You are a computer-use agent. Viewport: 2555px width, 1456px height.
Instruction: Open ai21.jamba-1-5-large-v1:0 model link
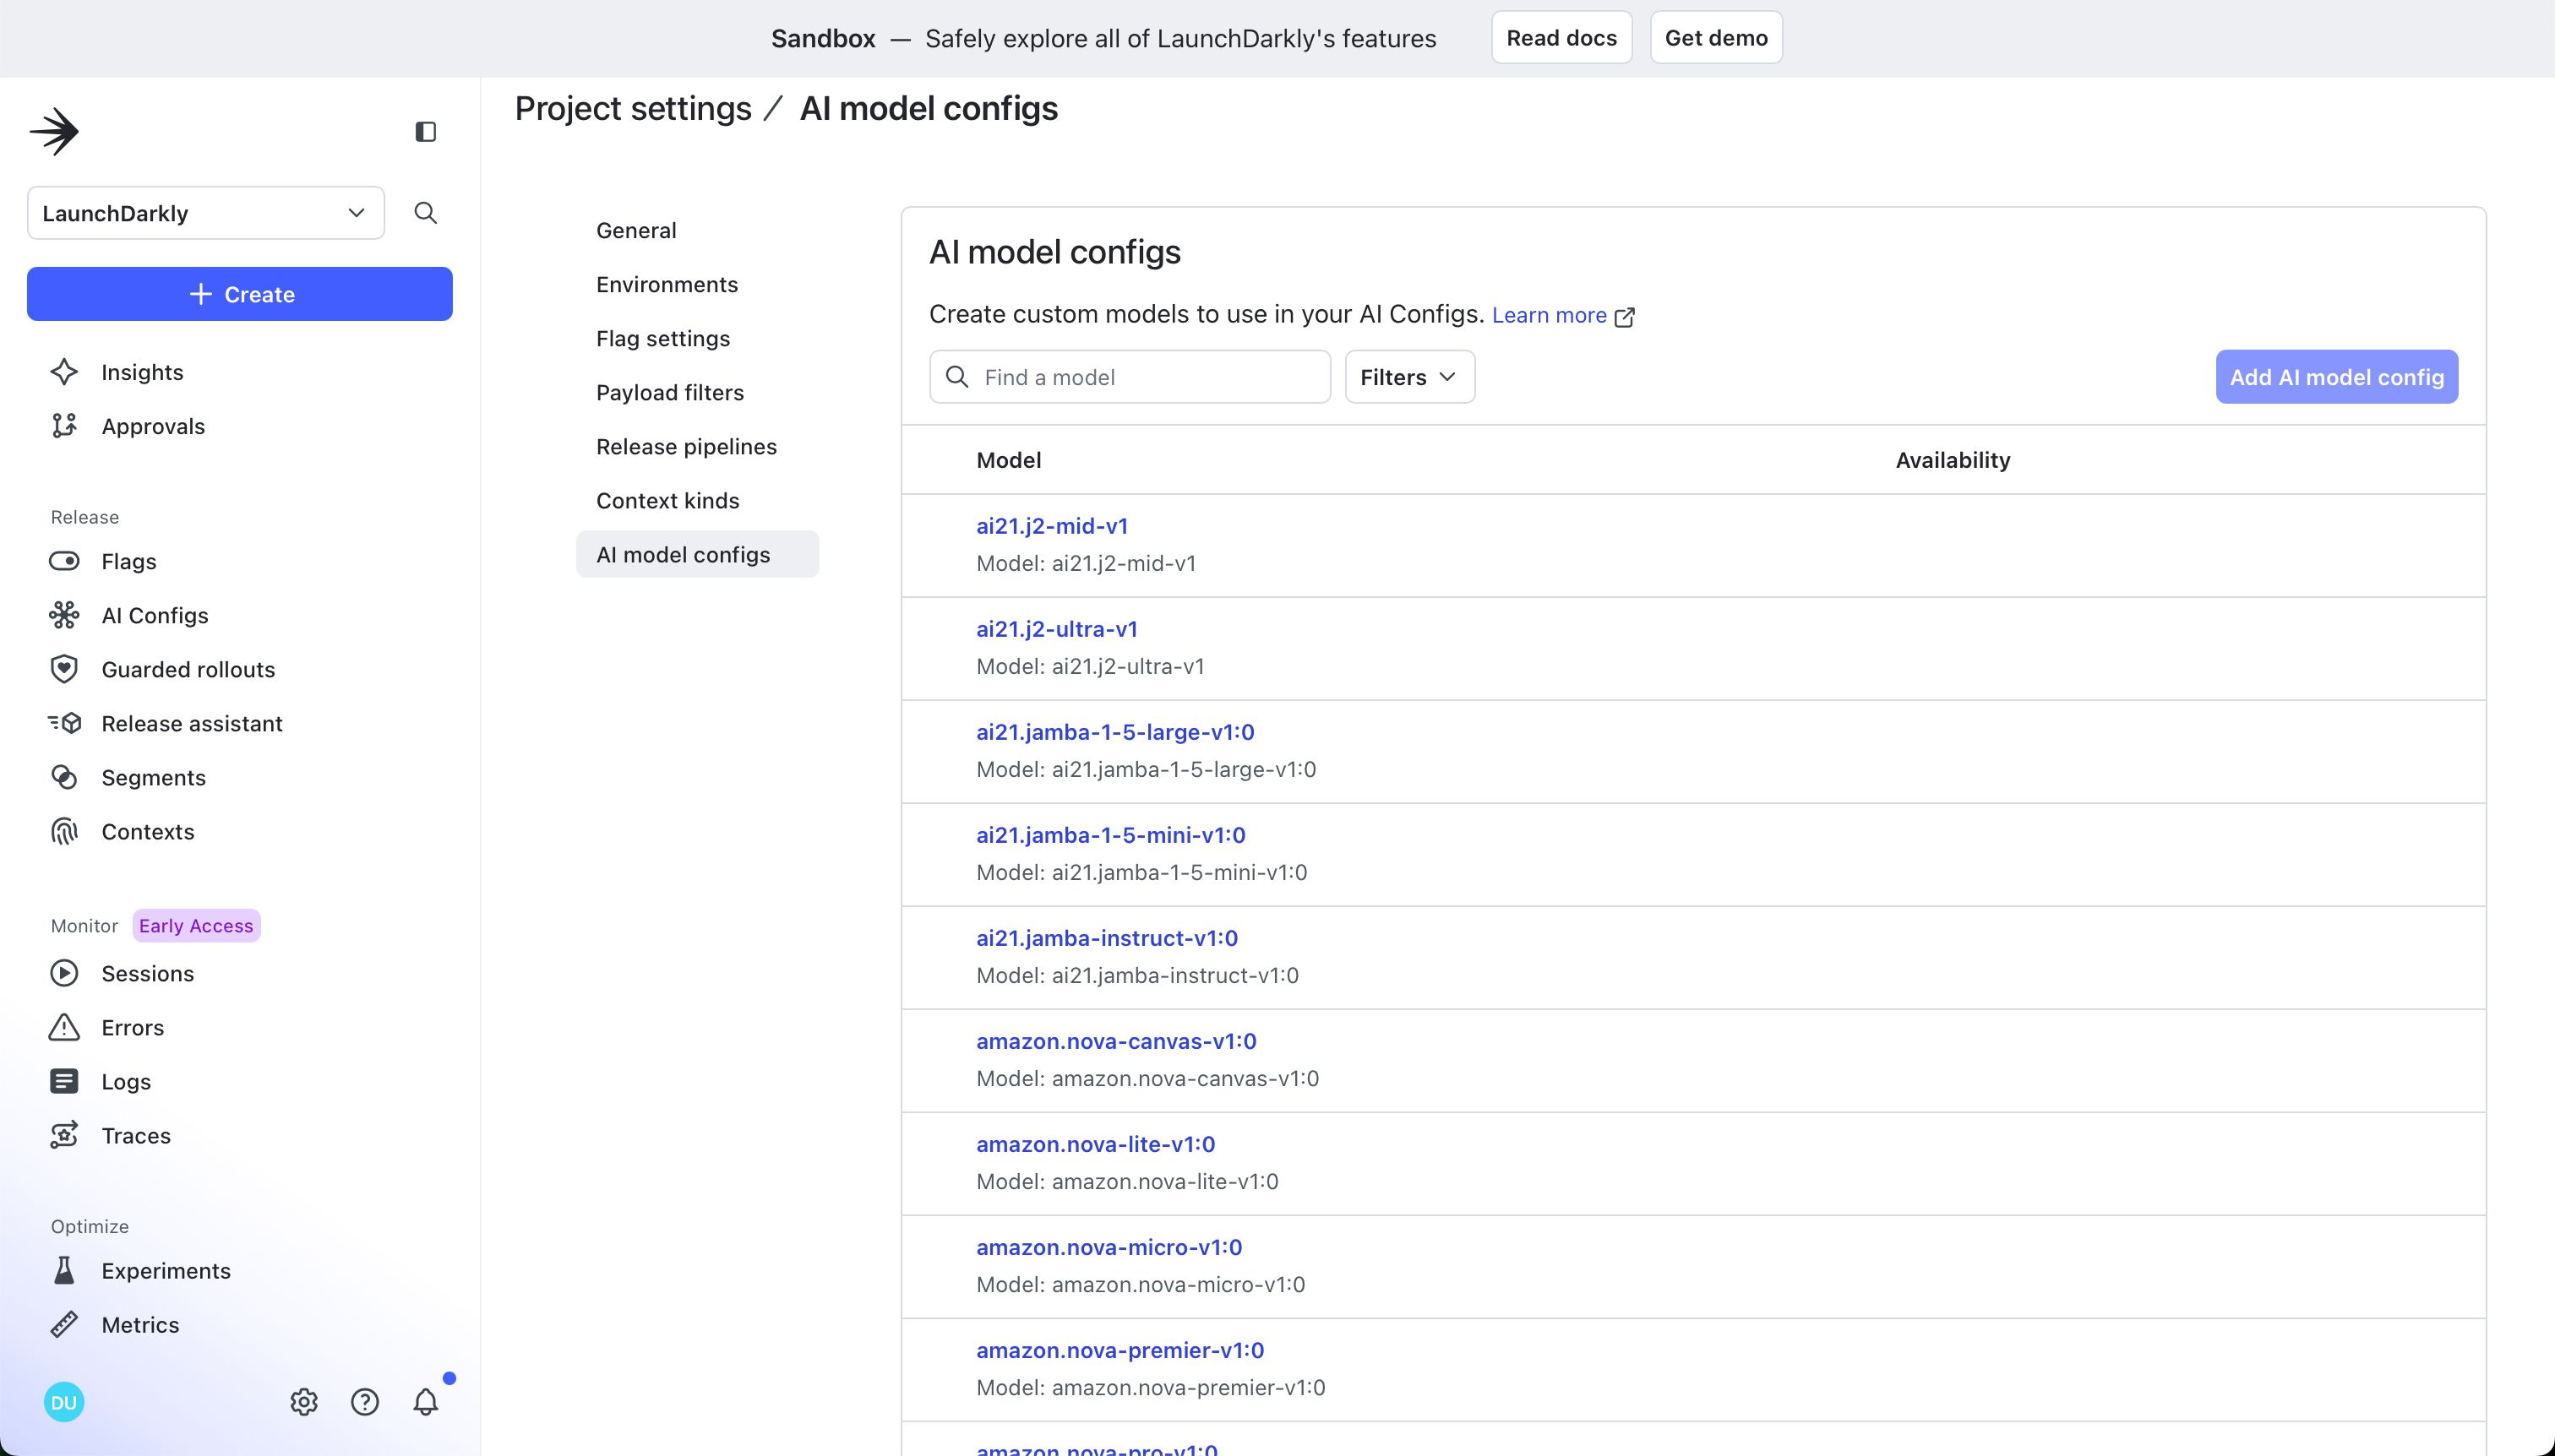(x=1115, y=731)
